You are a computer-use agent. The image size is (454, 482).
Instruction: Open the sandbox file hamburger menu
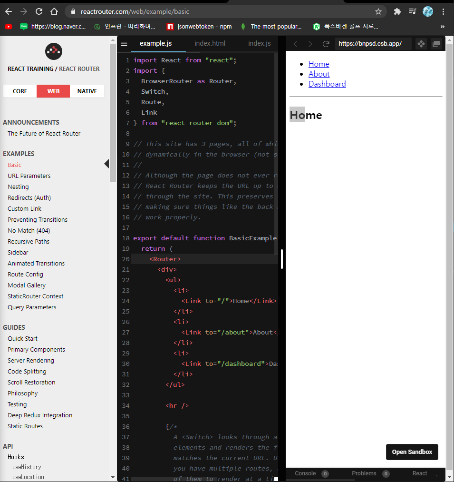click(124, 44)
